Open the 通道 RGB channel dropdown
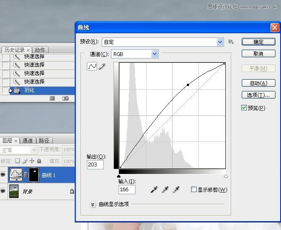This screenshot has width=281, height=230. 154,54
